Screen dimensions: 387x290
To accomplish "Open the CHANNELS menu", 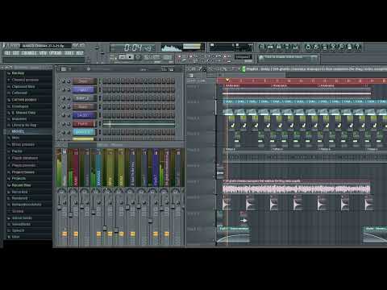I will click(x=29, y=53).
